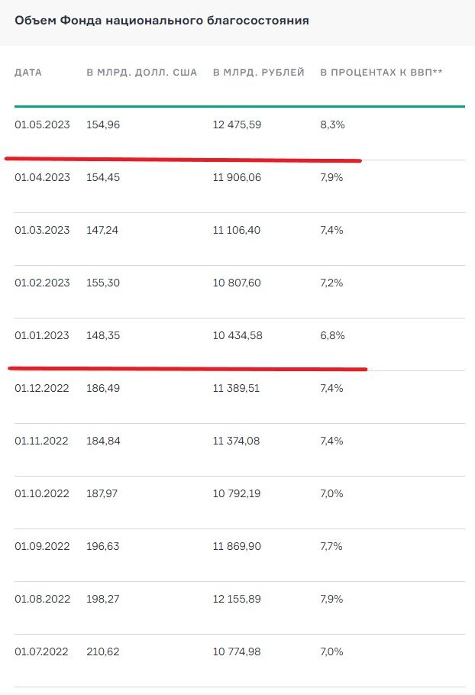
Task: Click the date 01.02.2023
Action: point(42,283)
